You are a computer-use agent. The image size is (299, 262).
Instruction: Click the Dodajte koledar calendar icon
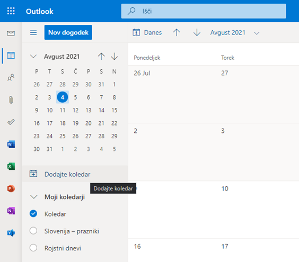[33, 174]
